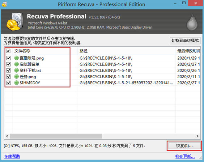The height and width of the screenshot is (162, 204).
Task: Click the horizontal scrollbar left arrow
Action: (7, 136)
